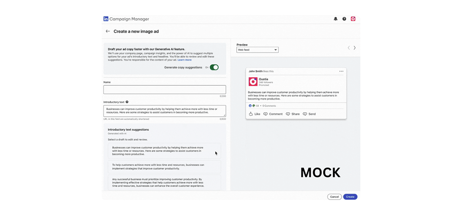The width and height of the screenshot is (462, 215).
Task: Toggle Generate copy suggestions switch off
Action: coord(214,67)
